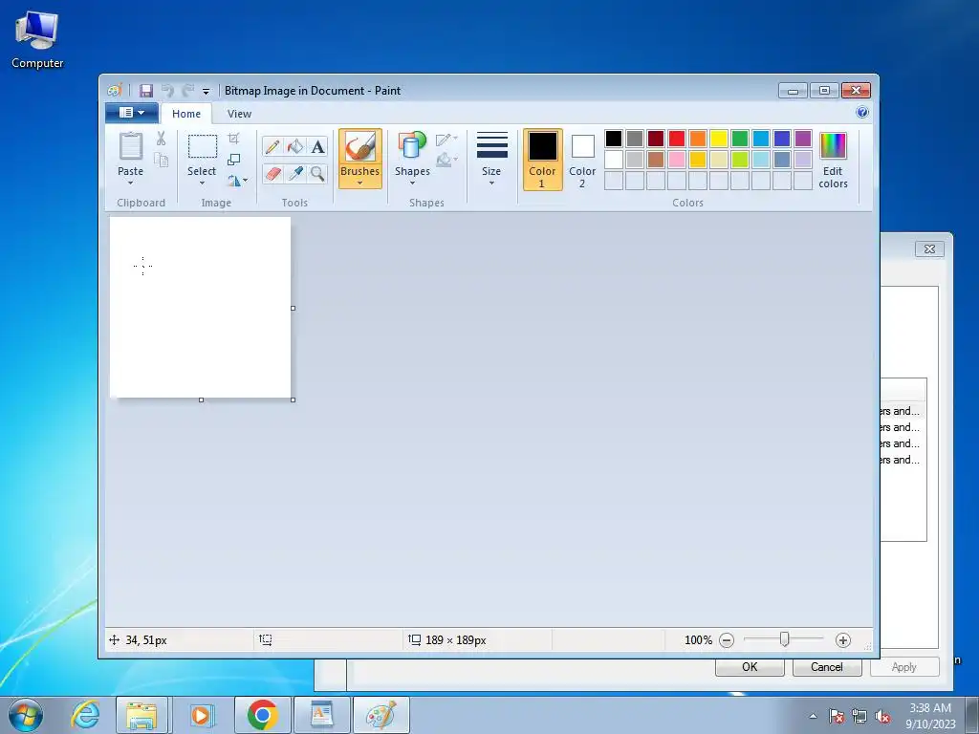Open Google Chrome from taskbar
This screenshot has width=979, height=734.
pyautogui.click(x=262, y=715)
